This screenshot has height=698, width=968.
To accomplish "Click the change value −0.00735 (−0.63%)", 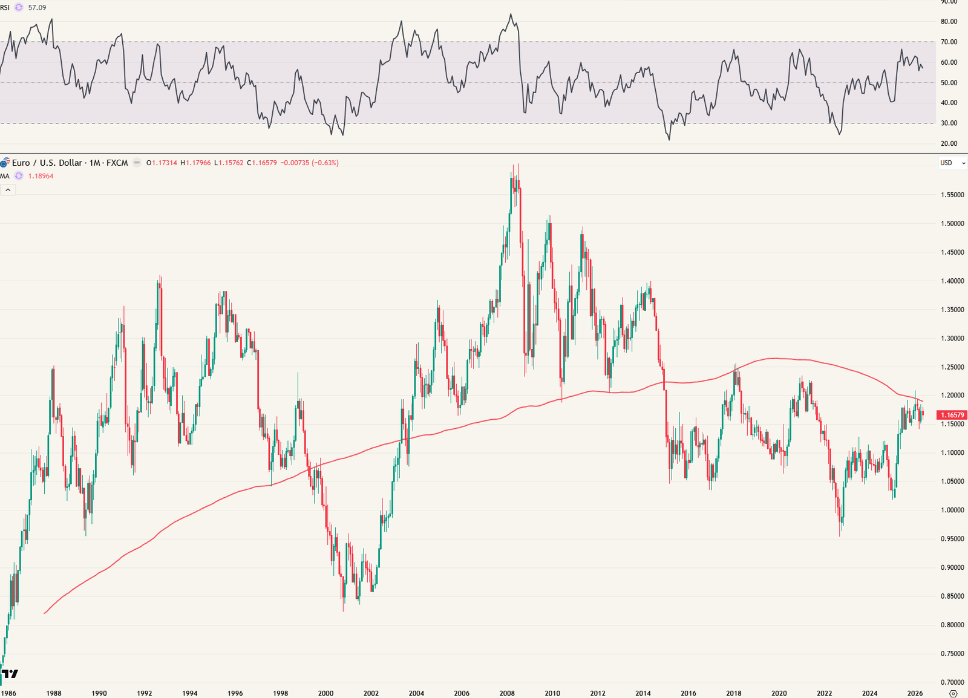I will [x=310, y=163].
